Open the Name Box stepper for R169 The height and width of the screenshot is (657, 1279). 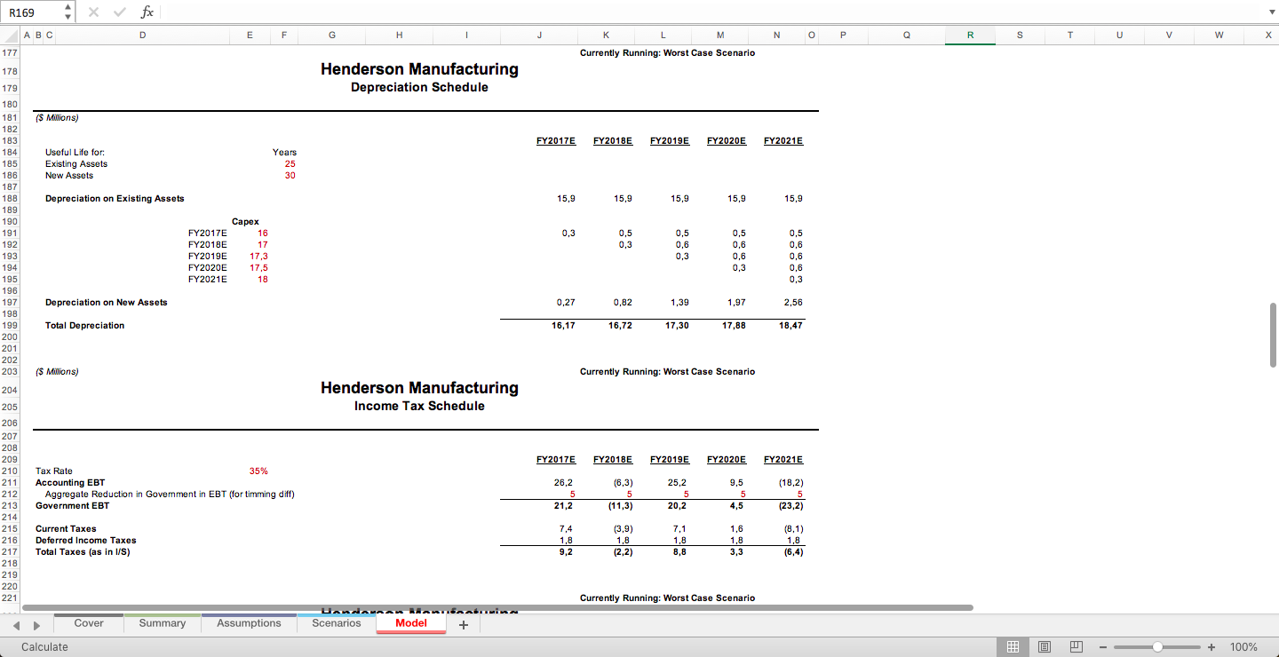click(68, 12)
